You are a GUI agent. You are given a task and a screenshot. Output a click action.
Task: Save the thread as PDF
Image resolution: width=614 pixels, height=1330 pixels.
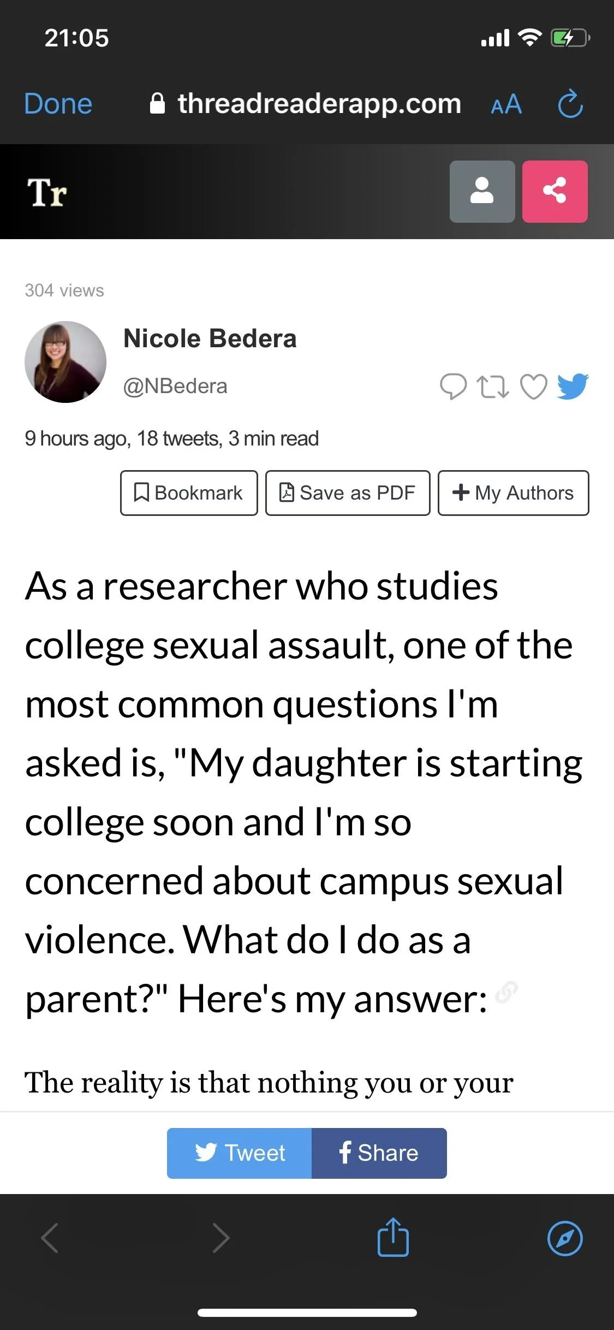(x=348, y=493)
